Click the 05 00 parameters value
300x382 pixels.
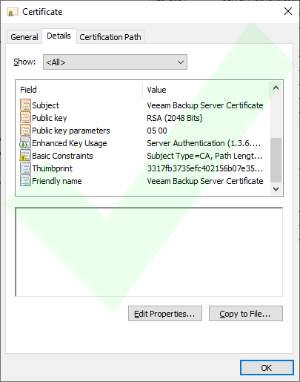coord(157,131)
